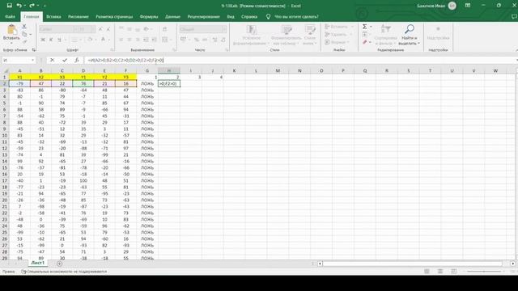This screenshot has height=291, width=518.
Task: Click the ЛОЖЬ value in row 5
Action: click(147, 103)
